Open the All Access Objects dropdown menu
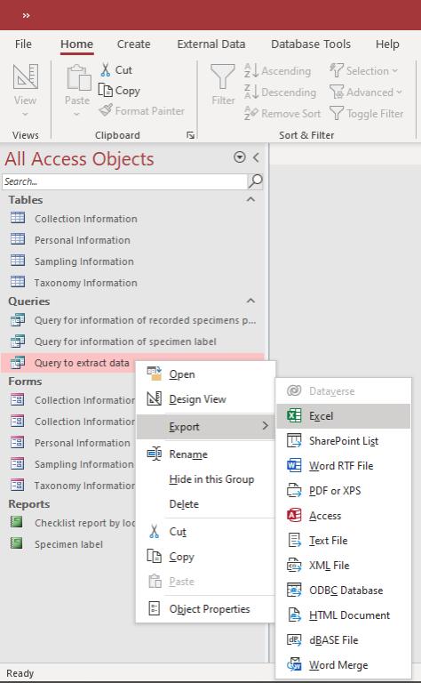421x683 pixels. [x=239, y=157]
